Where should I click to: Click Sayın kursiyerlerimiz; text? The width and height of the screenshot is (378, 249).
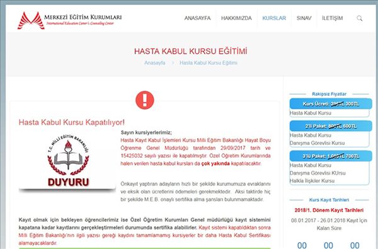tap(146, 132)
